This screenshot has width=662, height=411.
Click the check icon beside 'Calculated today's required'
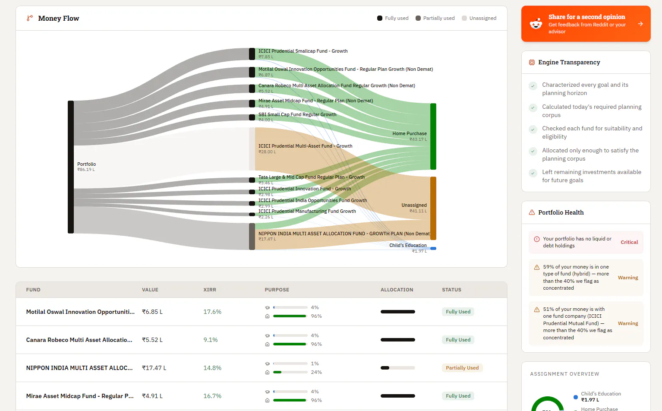pos(533,107)
